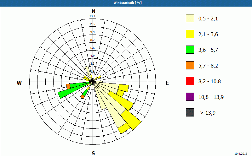Click the dark gray > 13,9 legend swatch

[190, 112]
